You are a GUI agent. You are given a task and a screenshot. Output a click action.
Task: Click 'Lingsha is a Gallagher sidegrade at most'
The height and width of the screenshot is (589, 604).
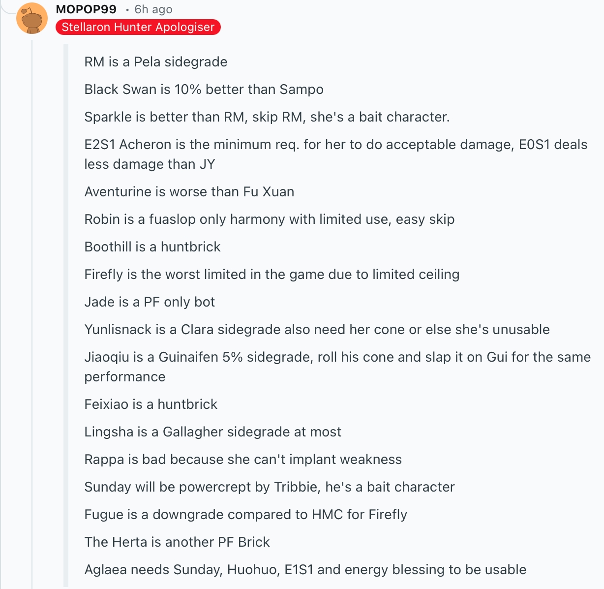[212, 432]
